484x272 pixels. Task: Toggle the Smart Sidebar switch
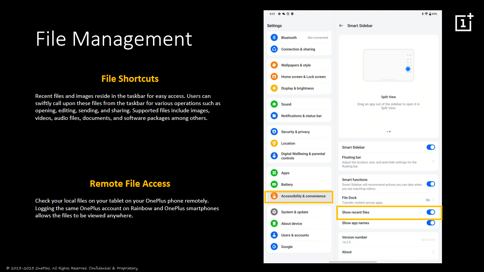tap(431, 147)
